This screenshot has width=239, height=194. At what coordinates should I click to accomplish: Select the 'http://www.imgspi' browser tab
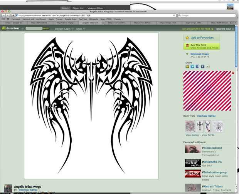point(65,23)
